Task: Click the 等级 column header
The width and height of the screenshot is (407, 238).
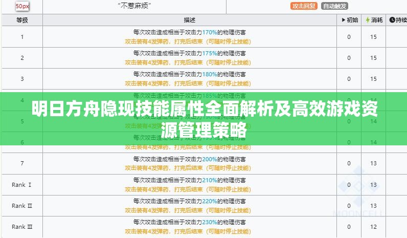Action: [22, 20]
